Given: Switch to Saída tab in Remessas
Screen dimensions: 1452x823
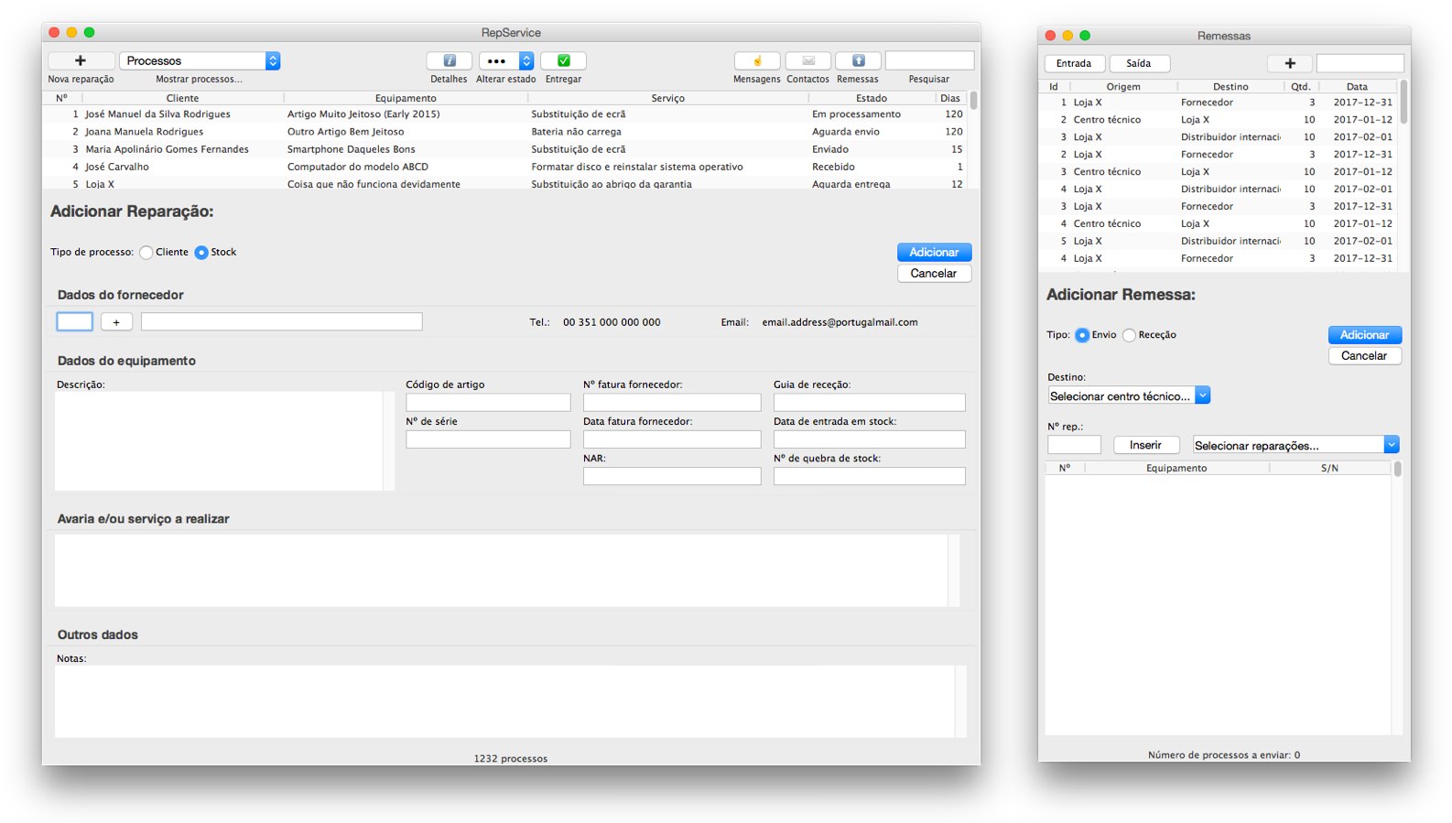Looking at the screenshot, I should click(1139, 63).
